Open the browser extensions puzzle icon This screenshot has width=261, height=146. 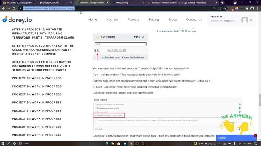click(x=247, y=9)
